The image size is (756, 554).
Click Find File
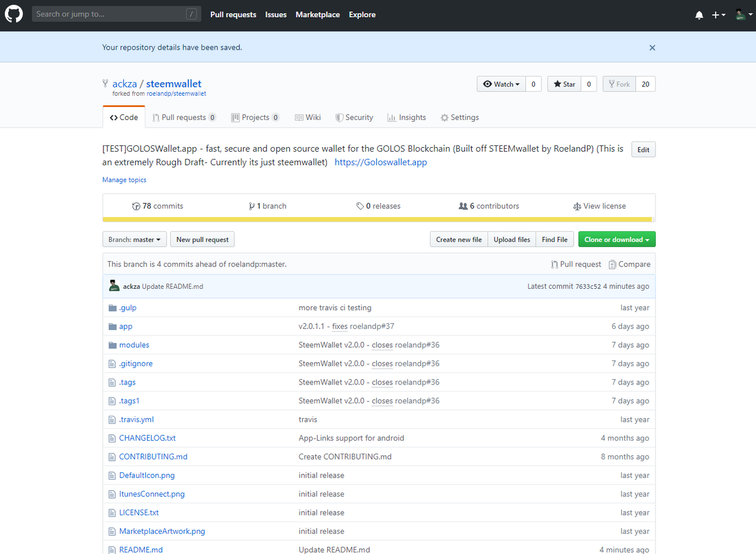[x=555, y=239]
